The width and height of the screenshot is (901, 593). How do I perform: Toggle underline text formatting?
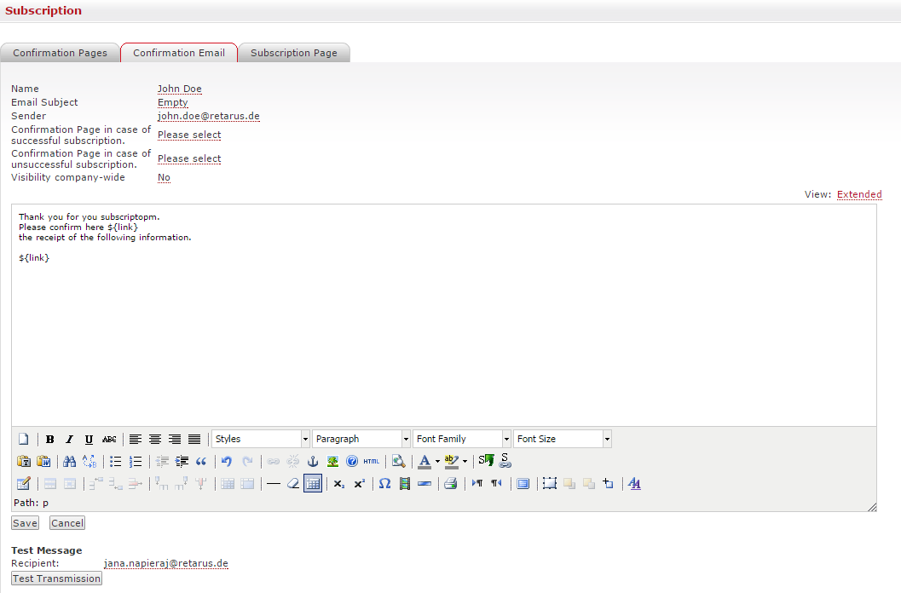[x=90, y=440]
